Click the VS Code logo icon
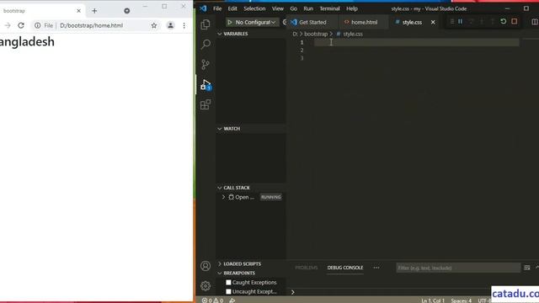 pyautogui.click(x=203, y=8)
